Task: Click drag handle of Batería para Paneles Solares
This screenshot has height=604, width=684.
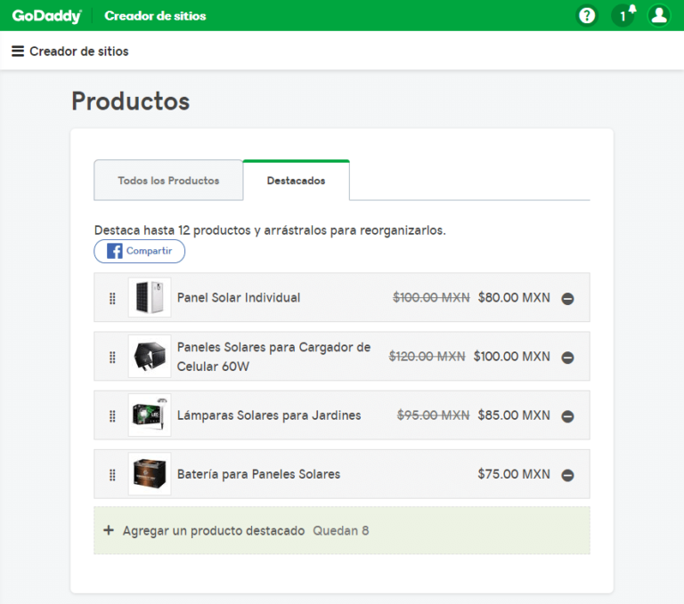Action: 112,475
